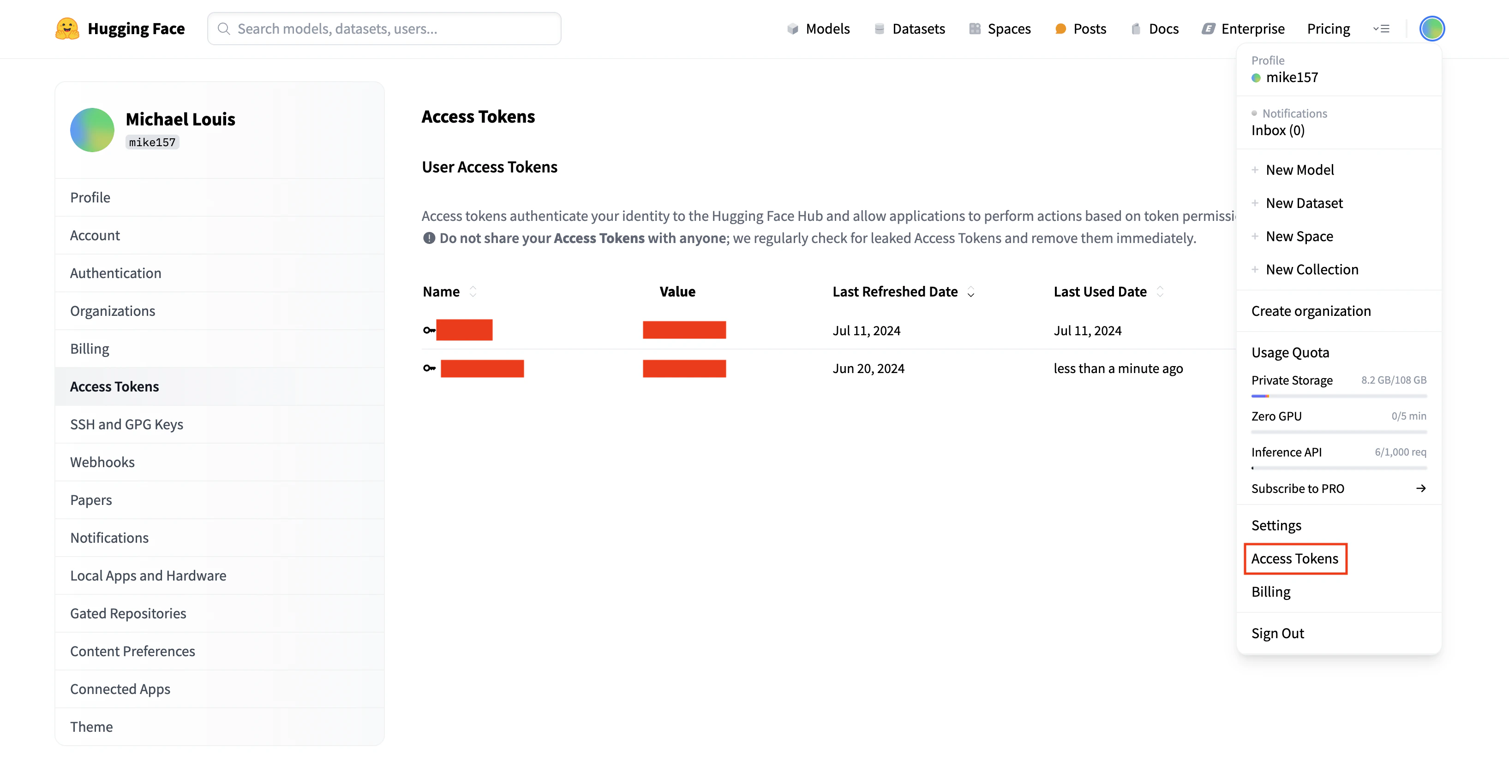Click the Enterprise badge icon
The width and height of the screenshot is (1509, 759).
click(x=1208, y=29)
